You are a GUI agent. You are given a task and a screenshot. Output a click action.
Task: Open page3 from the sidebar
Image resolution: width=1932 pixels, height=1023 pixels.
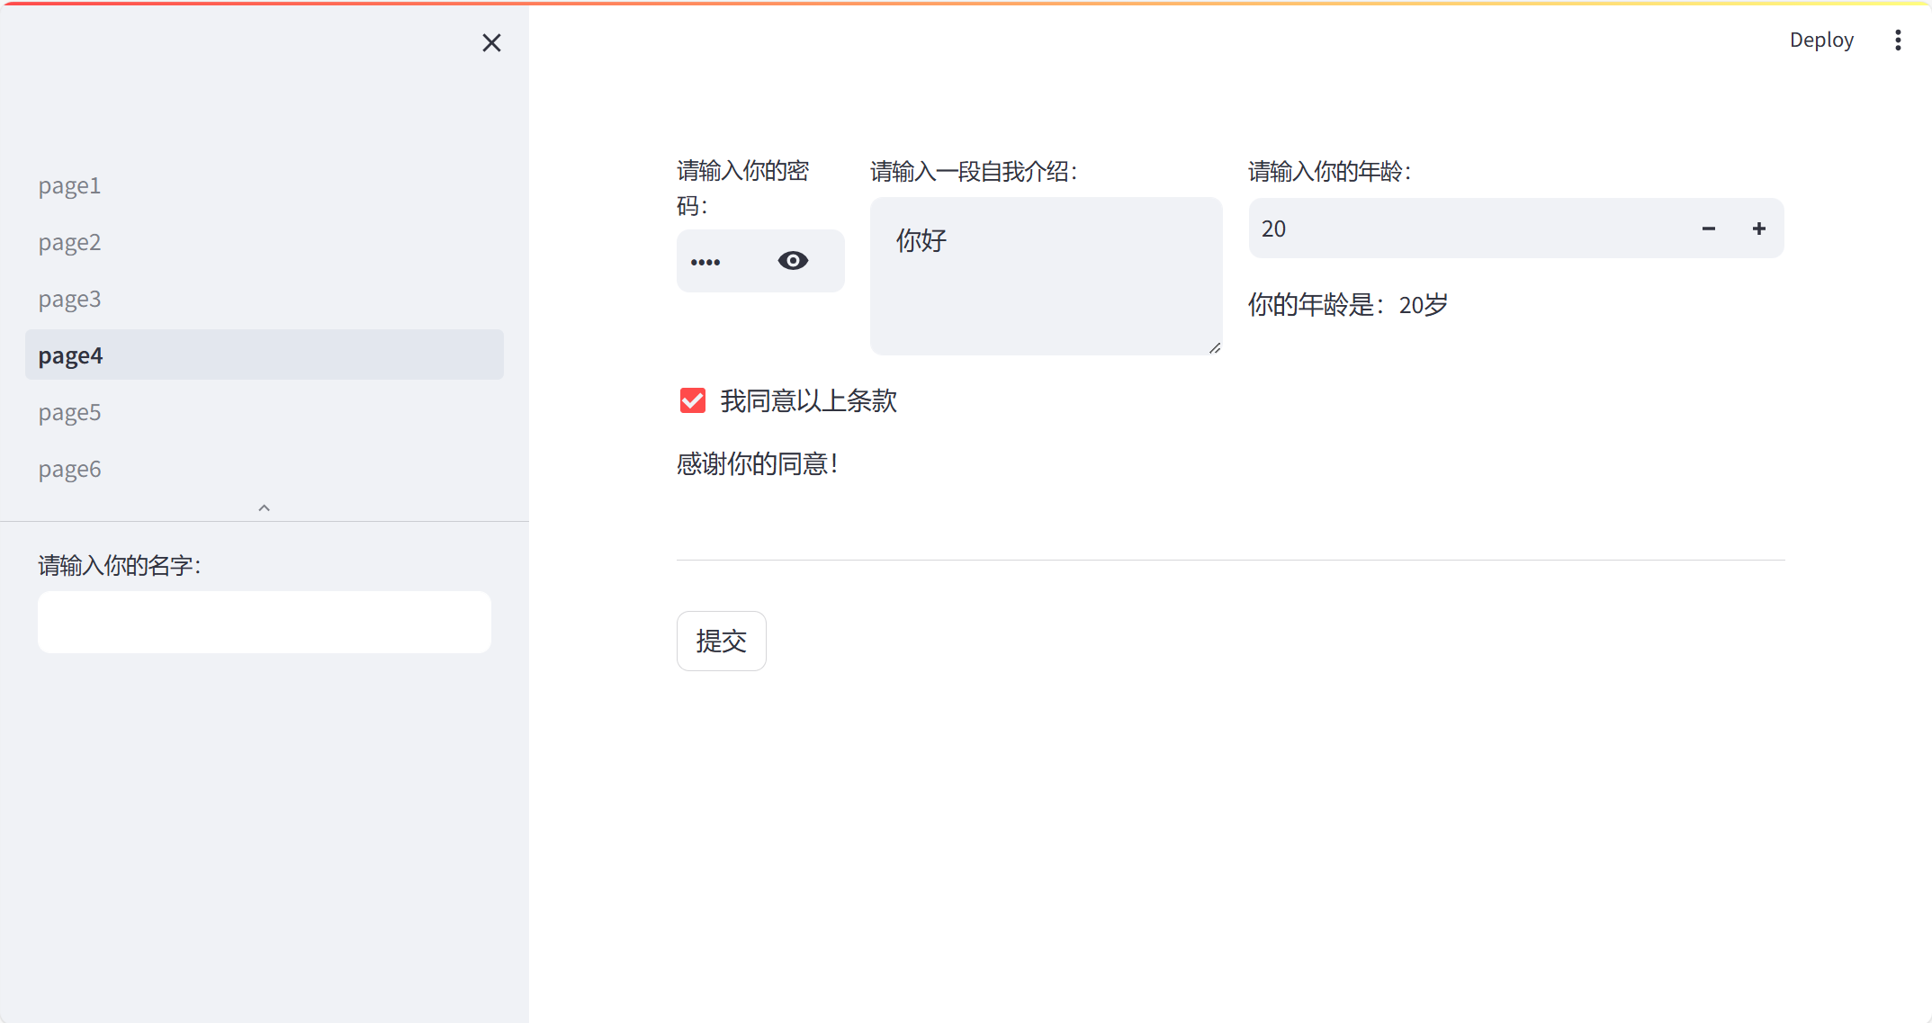(x=69, y=299)
